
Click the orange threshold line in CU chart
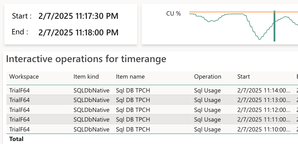[231, 12]
